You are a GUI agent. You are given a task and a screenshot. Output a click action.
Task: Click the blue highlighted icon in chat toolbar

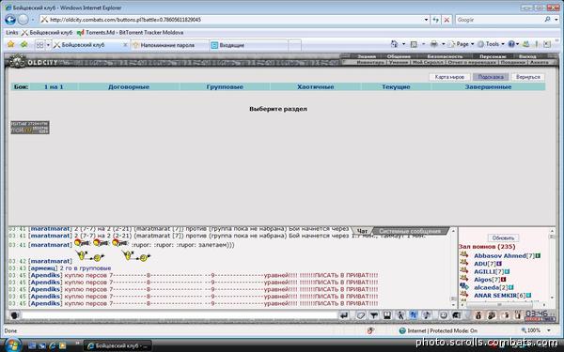coord(414,315)
